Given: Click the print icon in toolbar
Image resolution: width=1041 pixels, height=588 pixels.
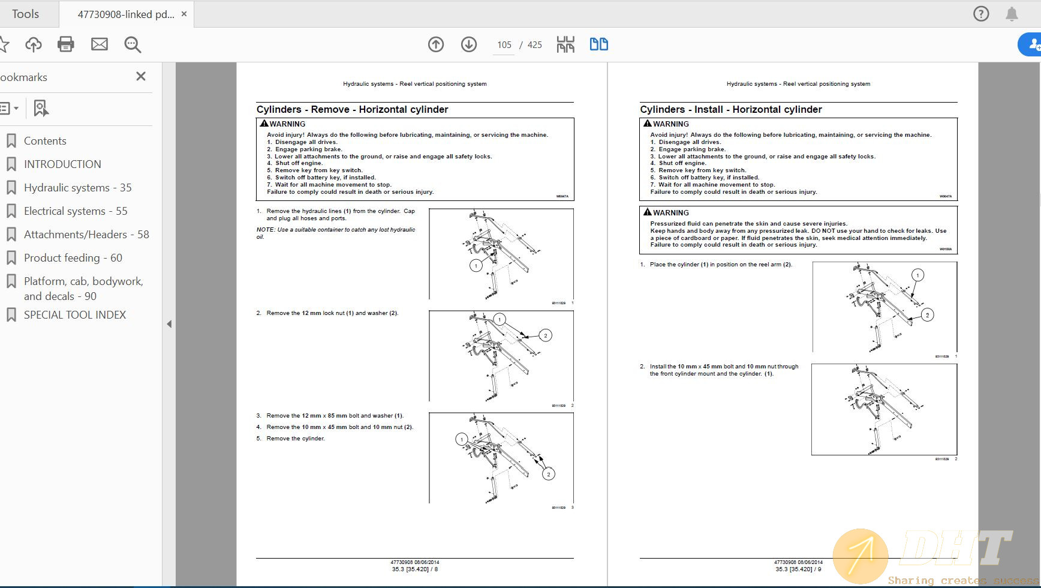Looking at the screenshot, I should pos(66,44).
